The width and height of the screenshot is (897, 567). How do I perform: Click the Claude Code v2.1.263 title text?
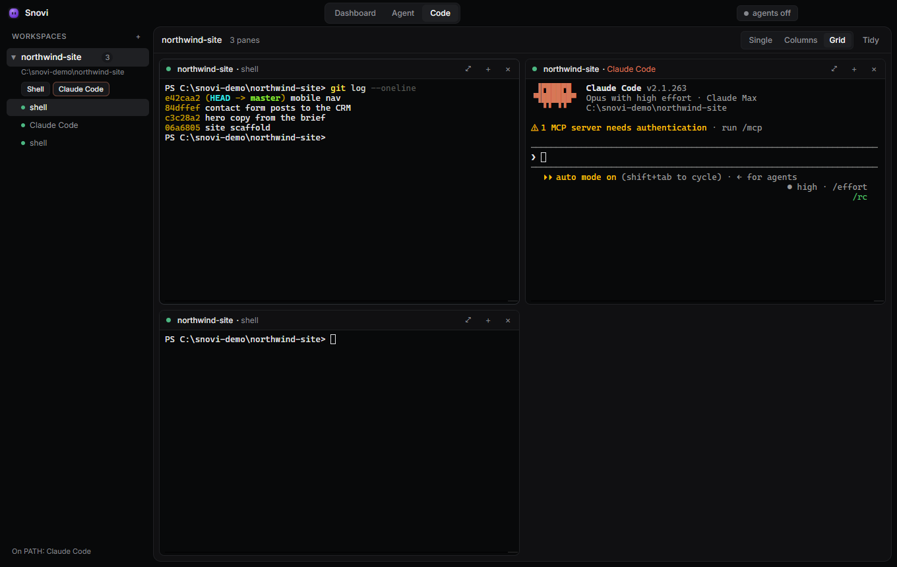coord(636,88)
